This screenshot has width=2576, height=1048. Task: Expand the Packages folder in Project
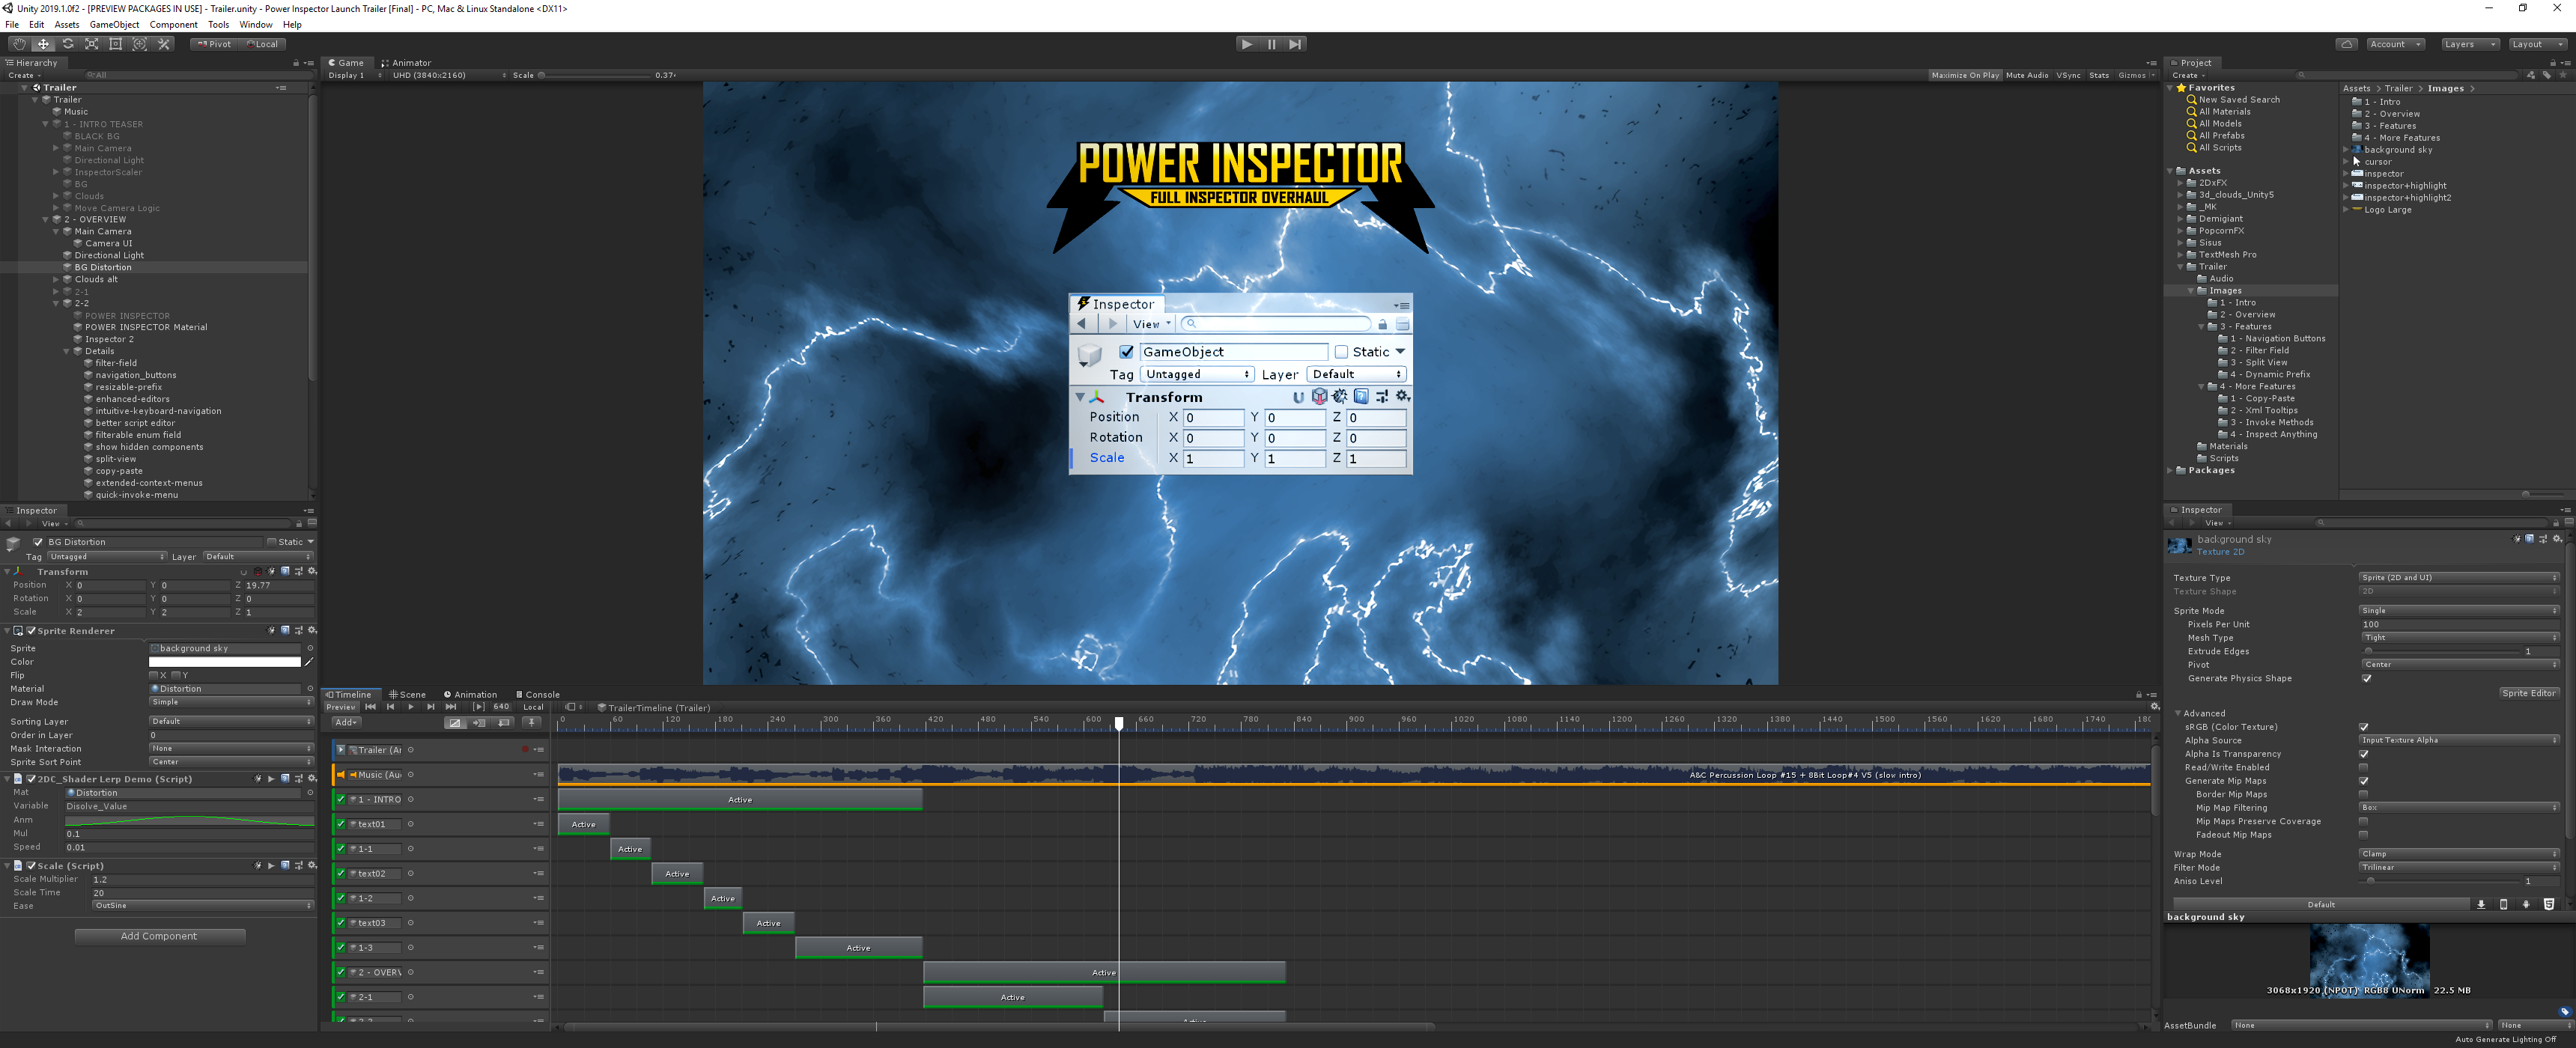(x=2170, y=470)
